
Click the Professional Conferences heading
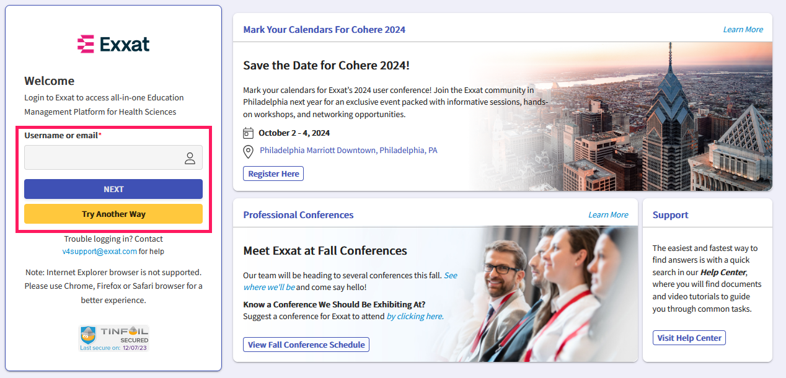298,215
